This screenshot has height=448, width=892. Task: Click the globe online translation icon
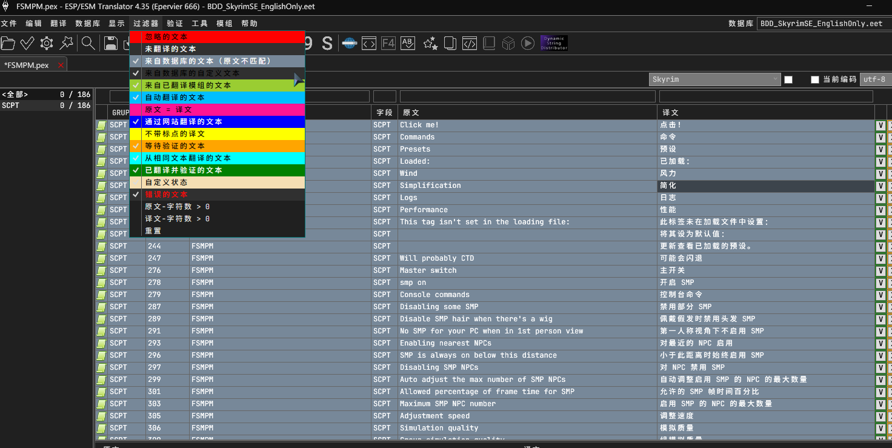point(350,43)
